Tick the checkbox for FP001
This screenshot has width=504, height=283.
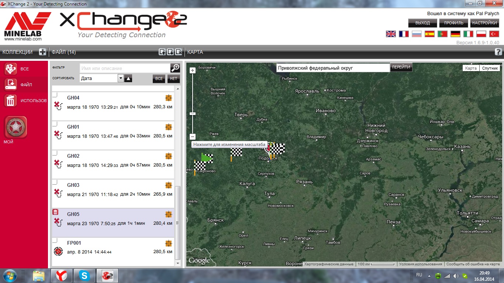[55, 240]
